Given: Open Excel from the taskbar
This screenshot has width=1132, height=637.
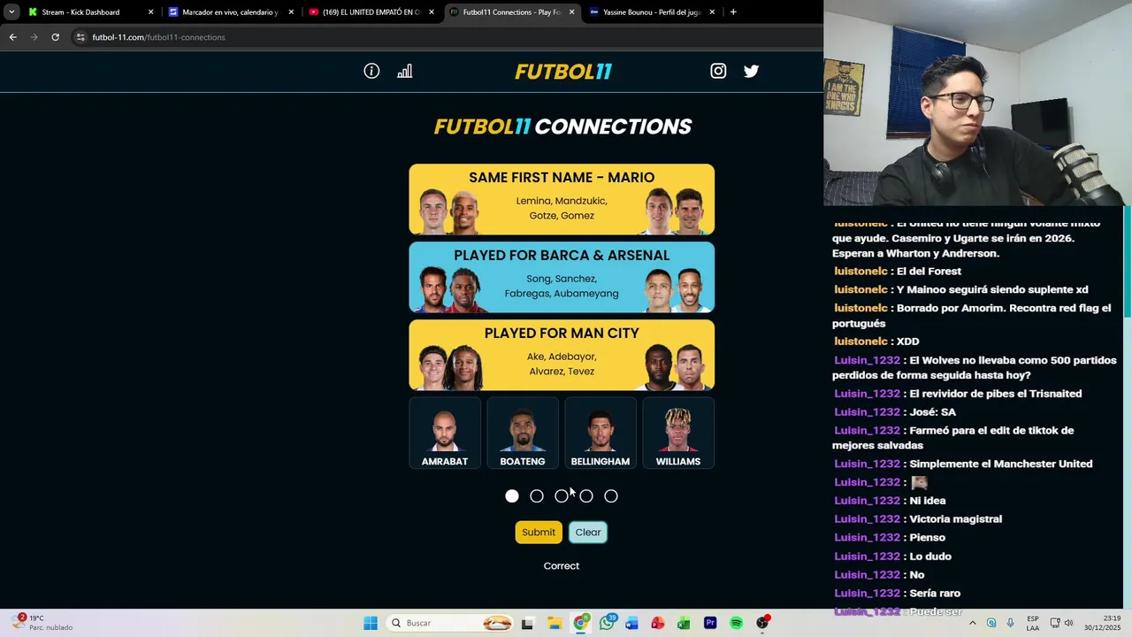Looking at the screenshot, I should coord(684,623).
